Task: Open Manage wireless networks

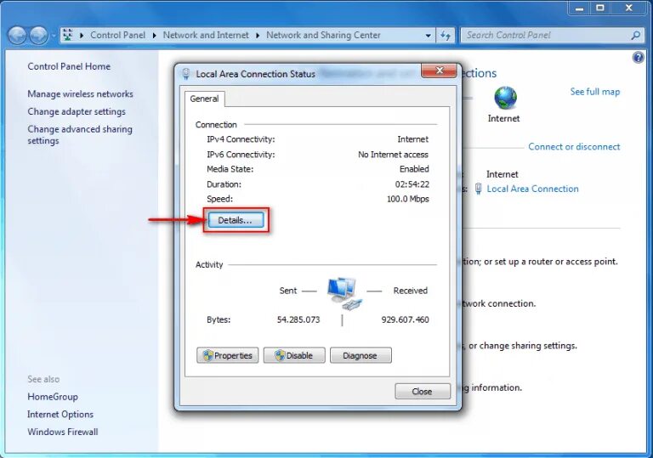Action: pos(81,94)
